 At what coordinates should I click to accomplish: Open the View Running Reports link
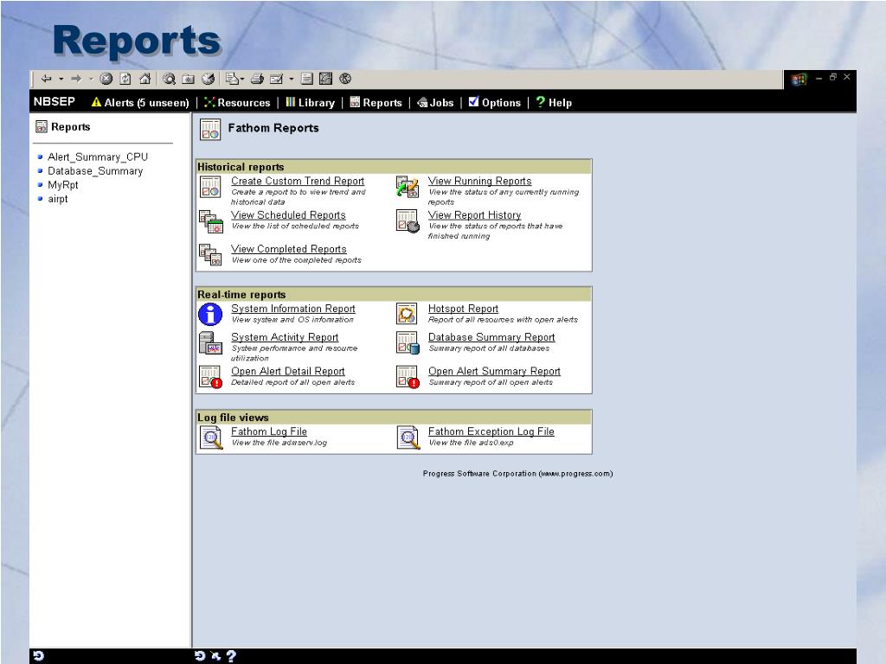479,181
